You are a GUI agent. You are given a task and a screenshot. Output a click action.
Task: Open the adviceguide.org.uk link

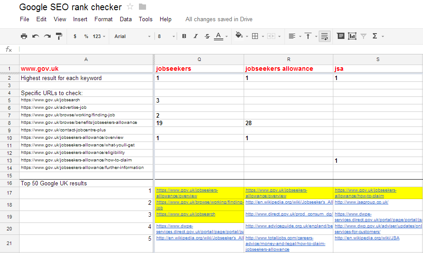coord(289,226)
